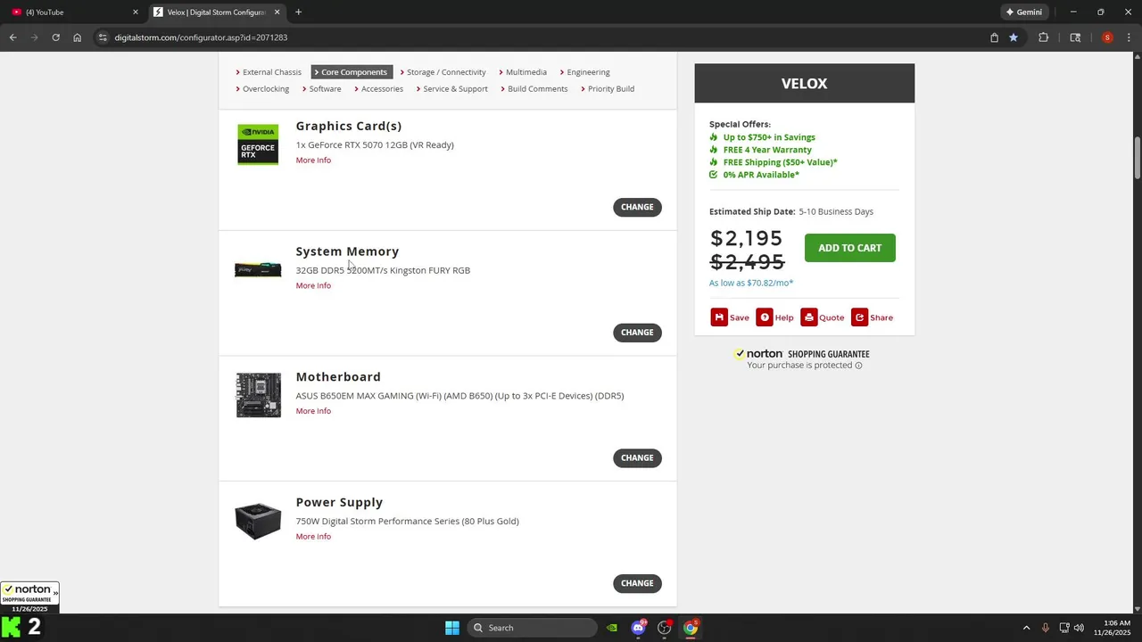Open More Info for Motherboard
This screenshot has height=642, width=1142.
313,411
